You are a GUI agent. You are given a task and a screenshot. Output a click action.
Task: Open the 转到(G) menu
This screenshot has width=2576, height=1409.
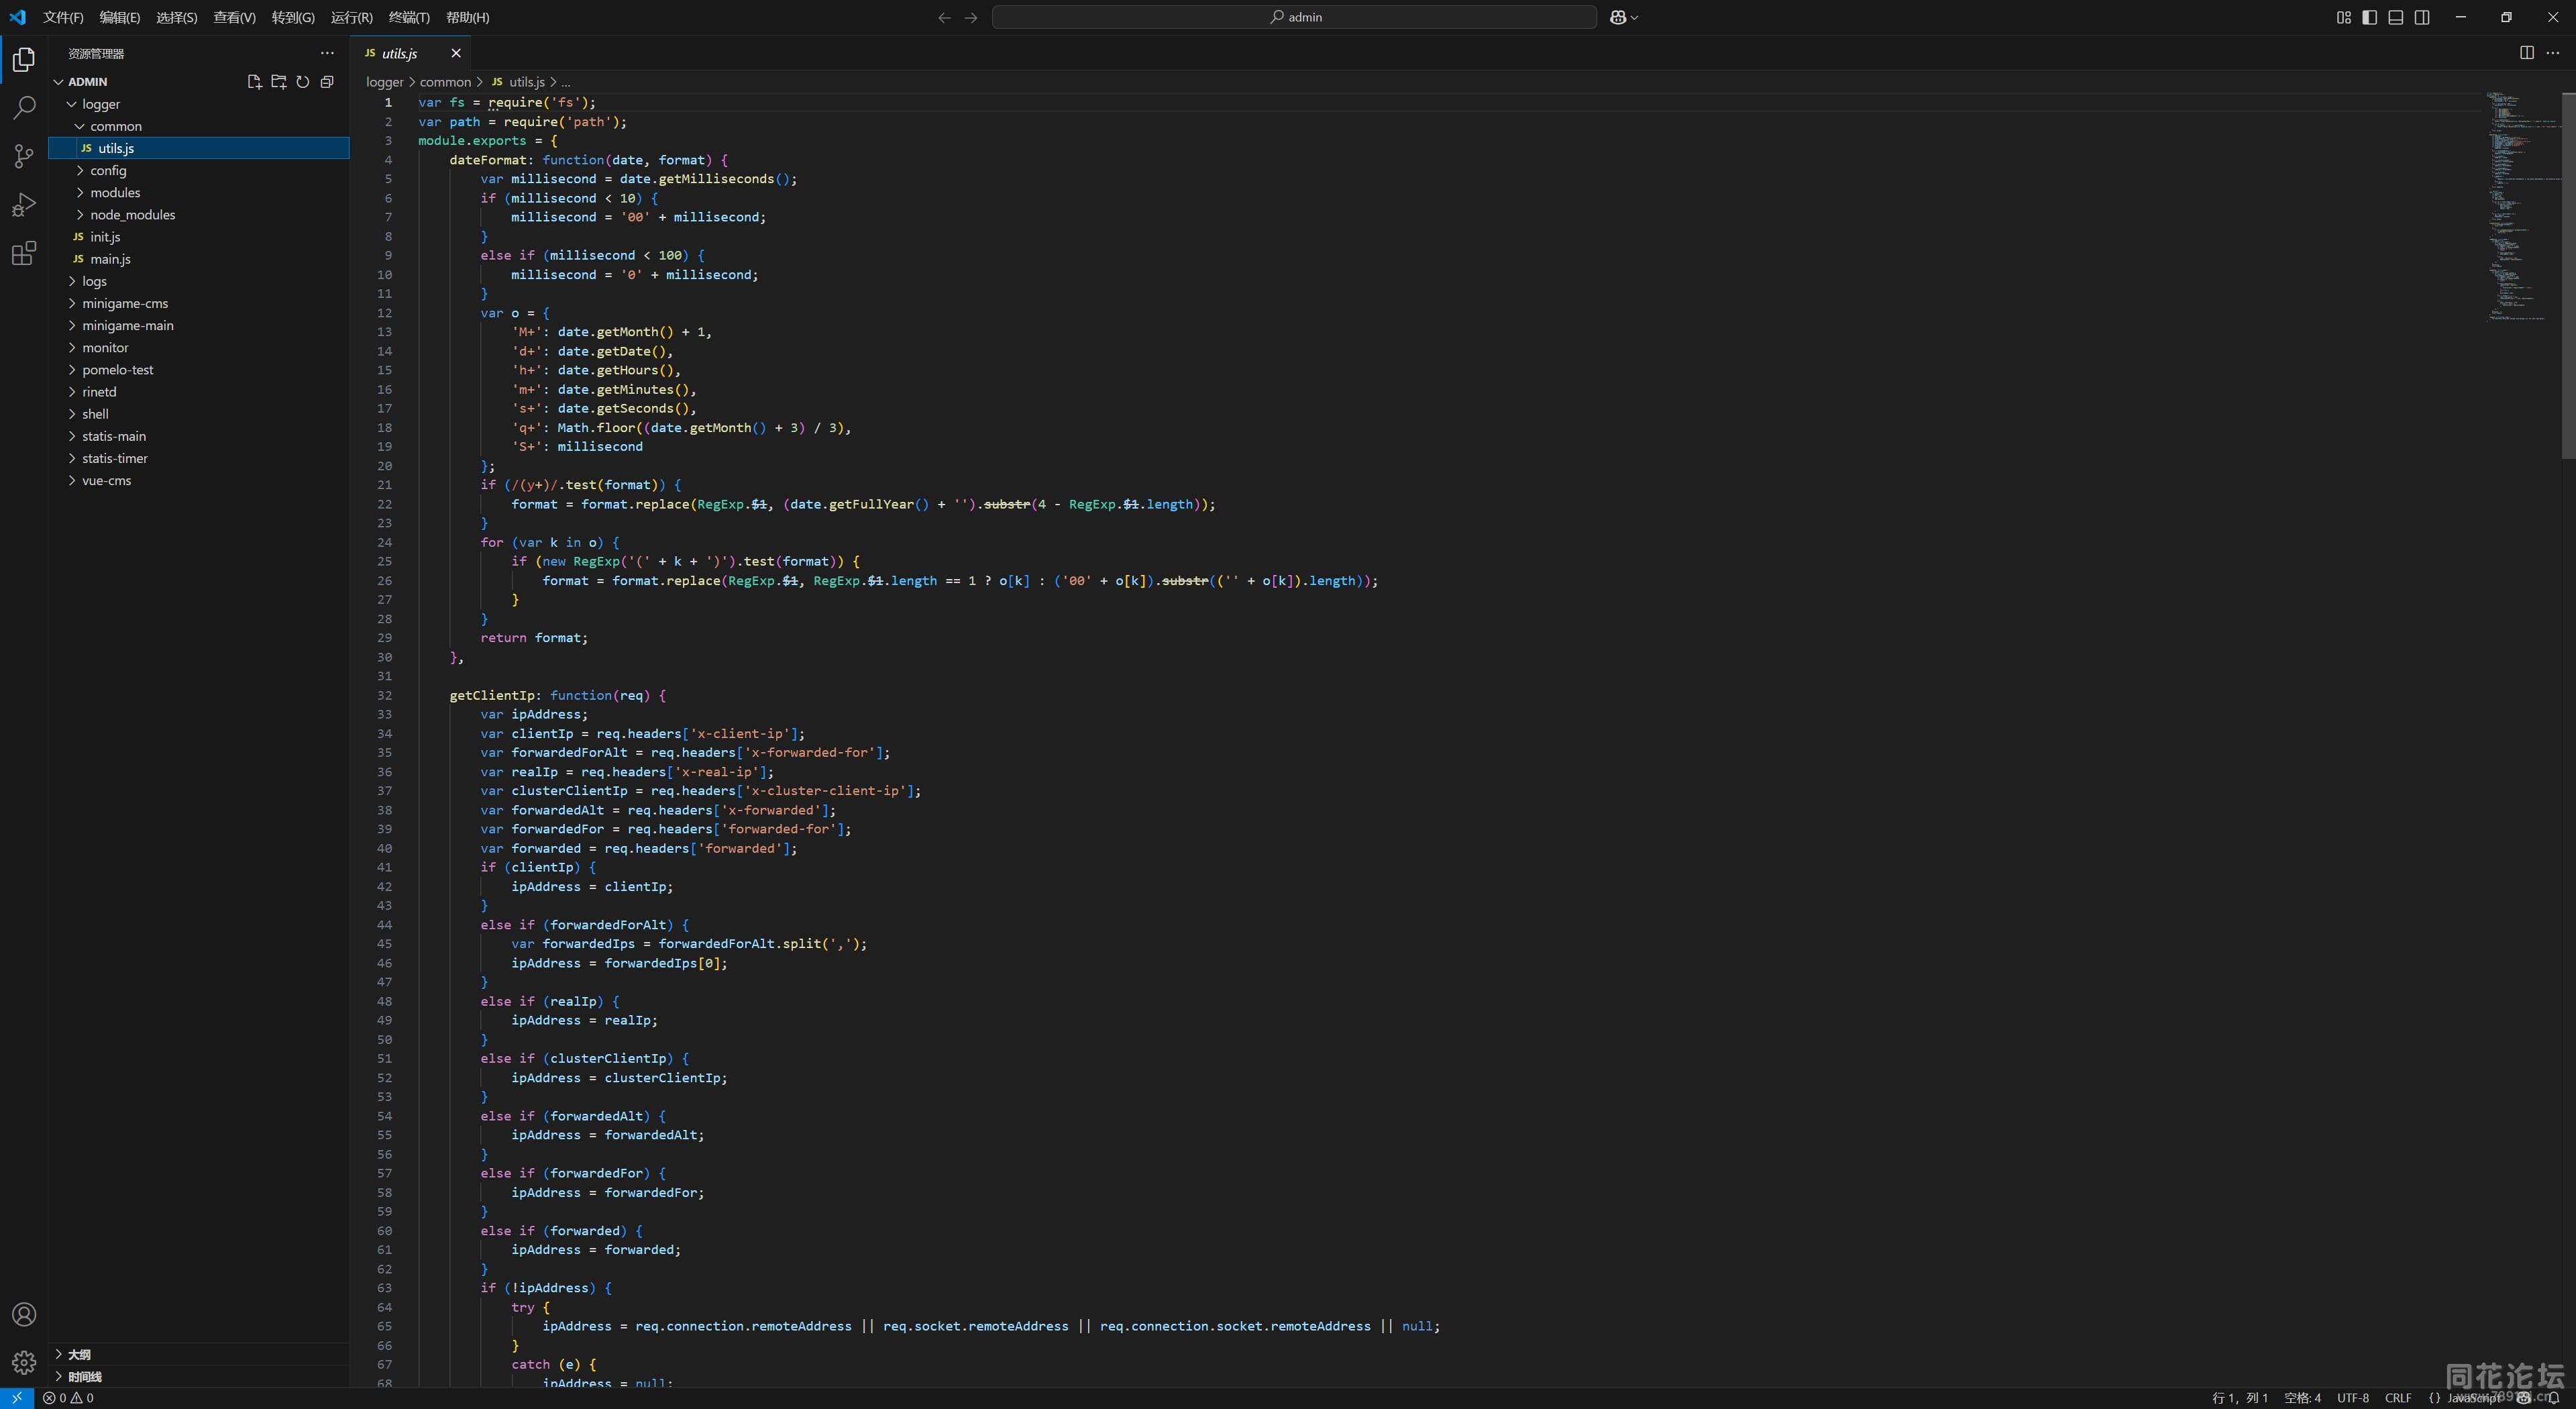point(293,17)
